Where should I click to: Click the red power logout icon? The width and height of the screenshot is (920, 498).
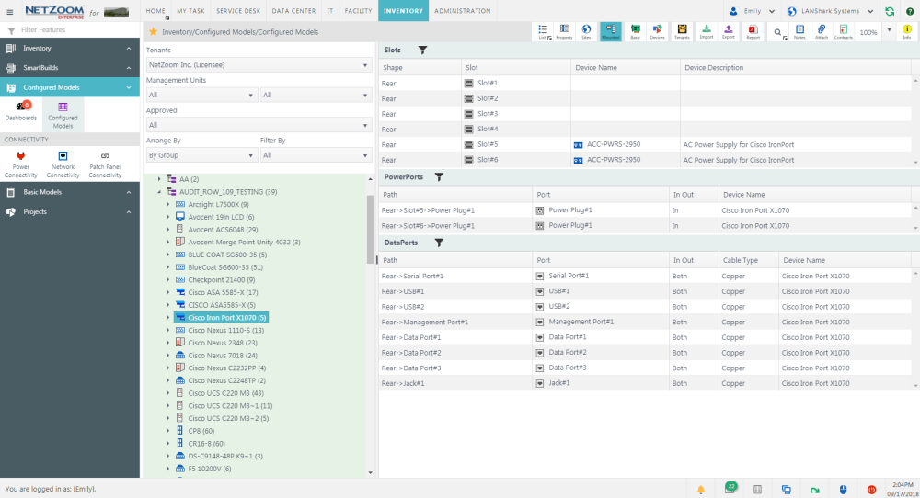point(871,489)
